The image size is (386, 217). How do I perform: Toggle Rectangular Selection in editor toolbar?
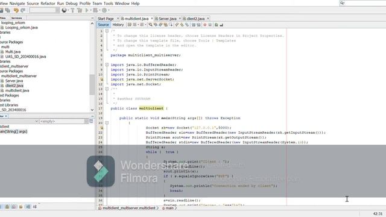pos(171,25)
